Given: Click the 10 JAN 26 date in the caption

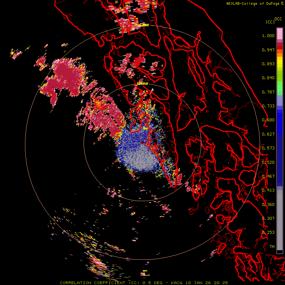Looking at the screenshot, I should pos(198,283).
